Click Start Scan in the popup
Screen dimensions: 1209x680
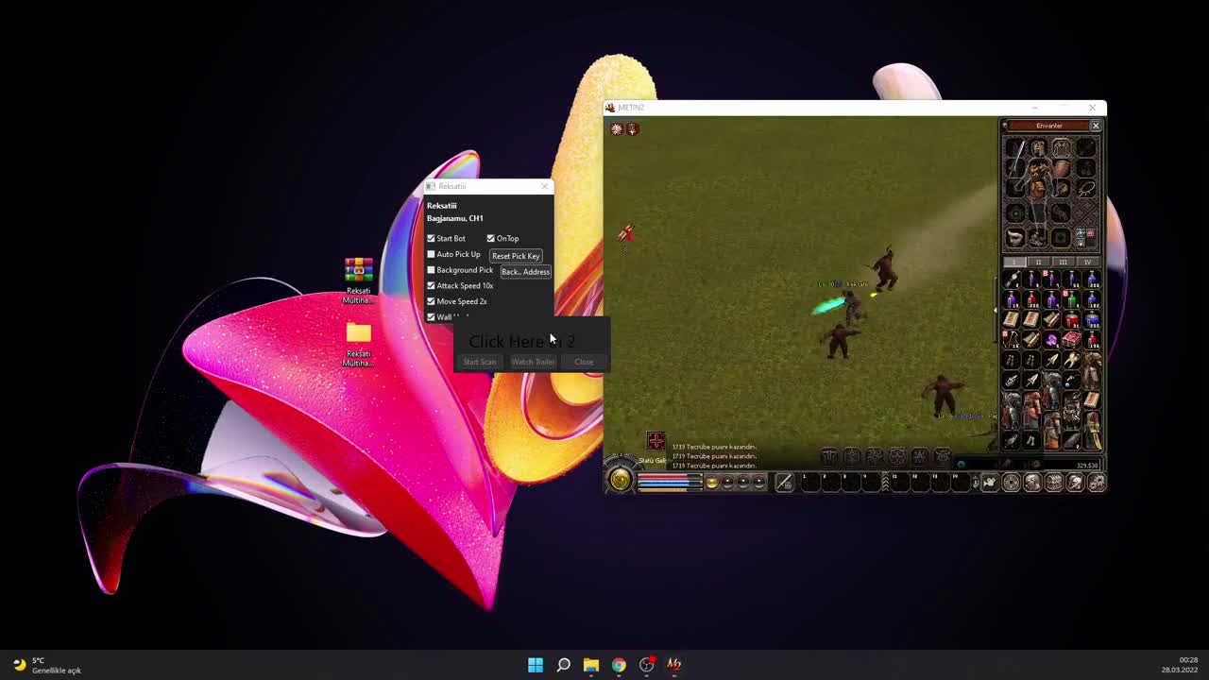[479, 362]
